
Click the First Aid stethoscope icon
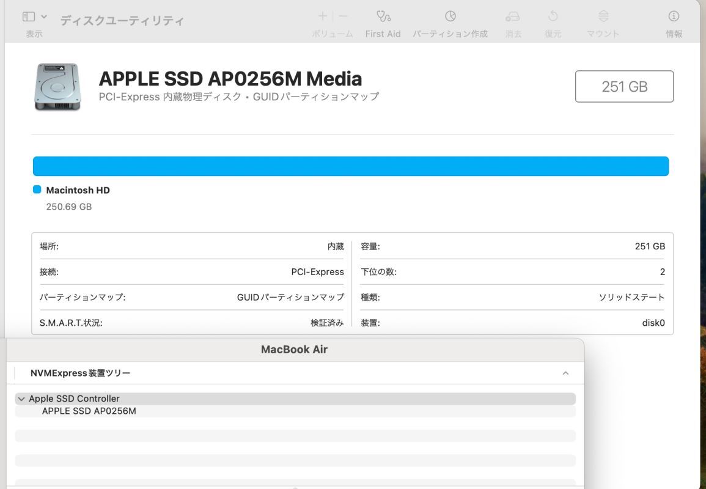coord(383,17)
